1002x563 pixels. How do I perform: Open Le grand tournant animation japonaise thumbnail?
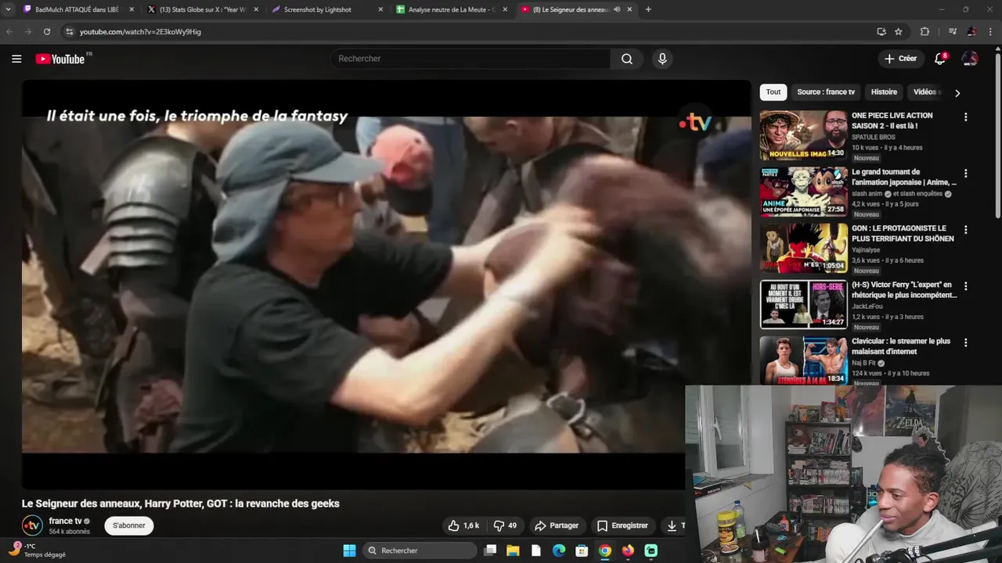[x=803, y=192]
